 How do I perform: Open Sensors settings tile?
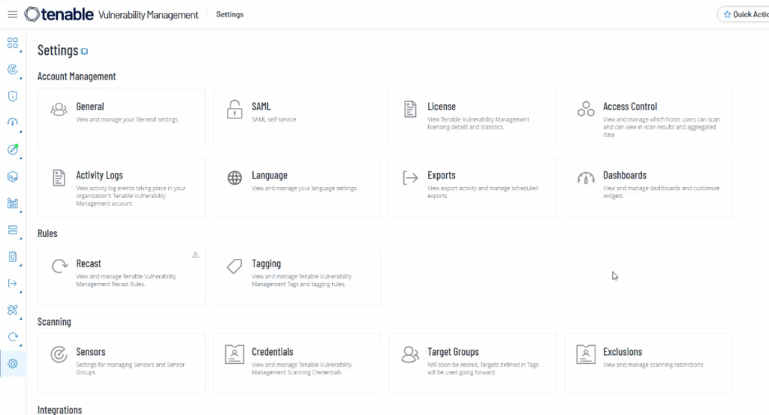coord(121,363)
